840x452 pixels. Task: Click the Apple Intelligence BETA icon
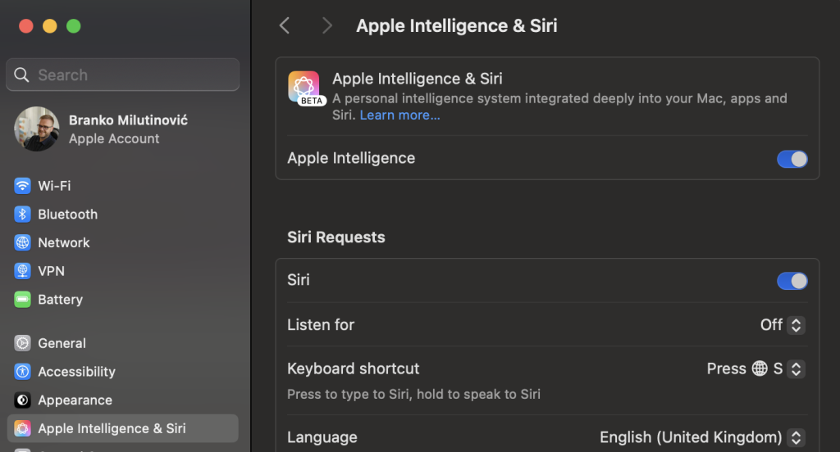tap(304, 88)
